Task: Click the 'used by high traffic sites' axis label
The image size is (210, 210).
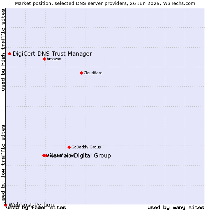Action: [x=3, y=50]
